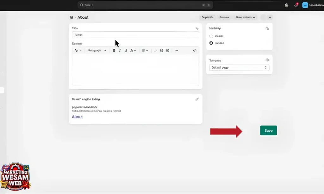Open more formatting options (three dots)
324x194 pixels.
tap(176, 50)
